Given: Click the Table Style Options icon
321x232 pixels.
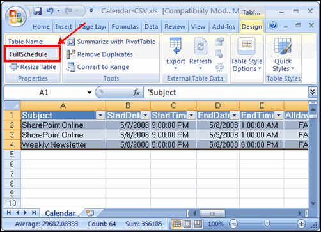Looking at the screenshot, I should click(x=246, y=46).
